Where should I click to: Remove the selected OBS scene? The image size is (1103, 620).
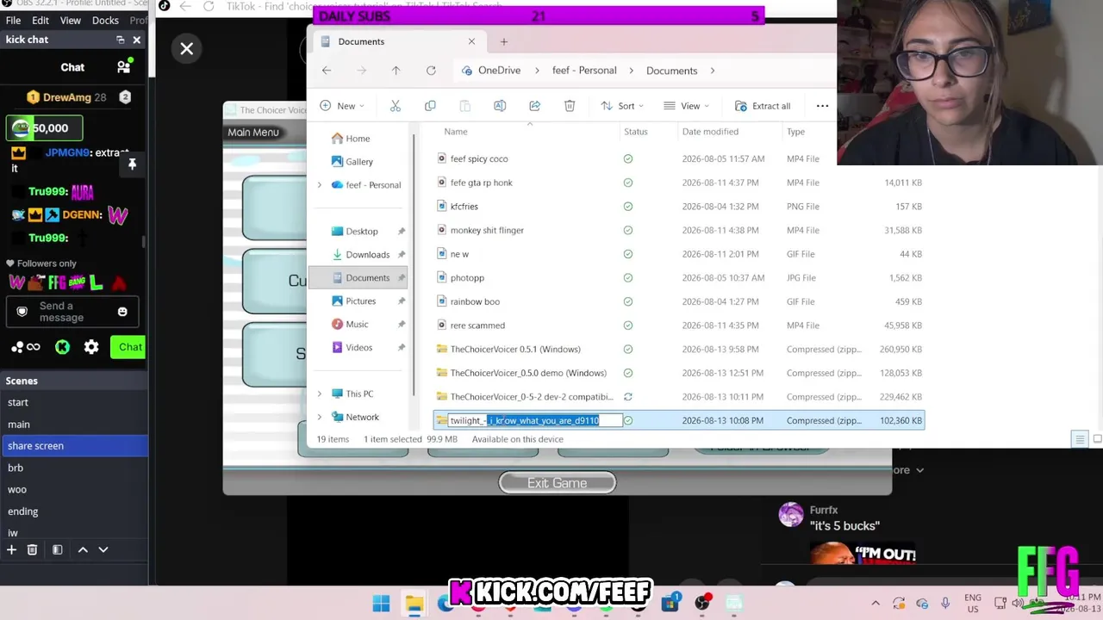32,549
